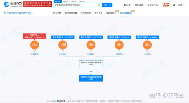
Task: Open the VIP 会员服务 badge
Action: click(x=166, y=5)
